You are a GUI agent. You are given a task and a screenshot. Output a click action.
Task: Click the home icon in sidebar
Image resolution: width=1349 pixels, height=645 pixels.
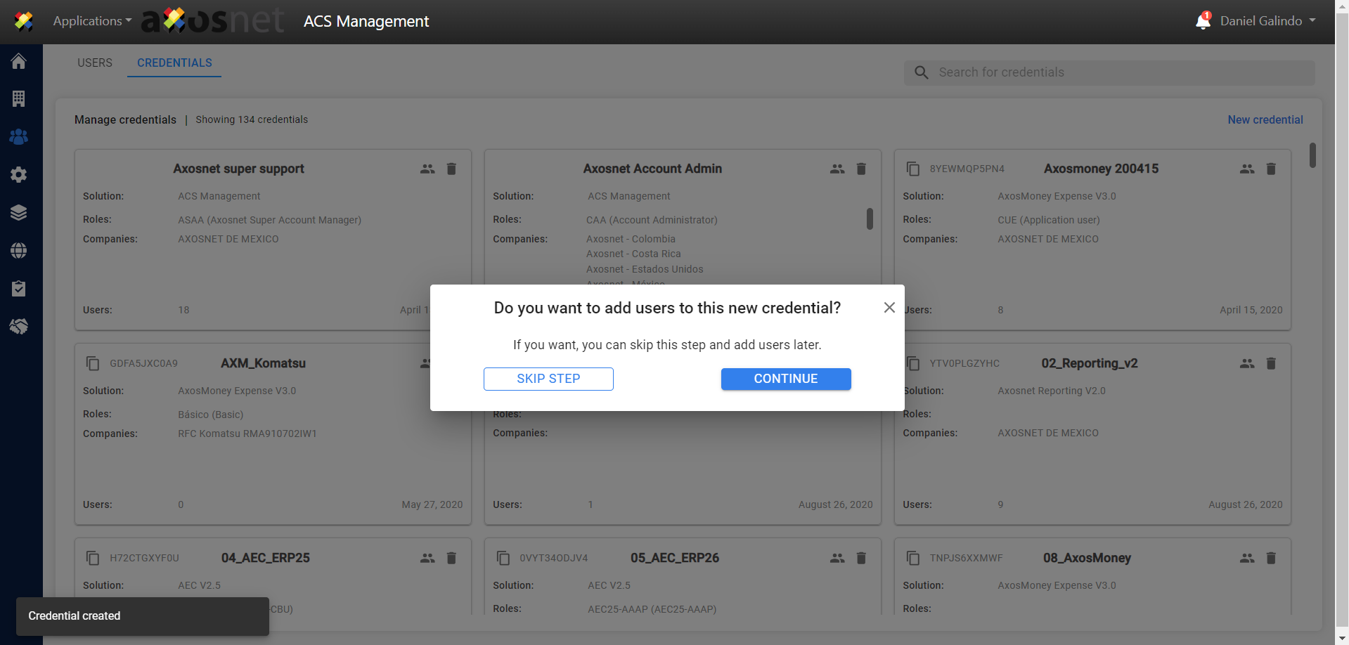tap(19, 61)
